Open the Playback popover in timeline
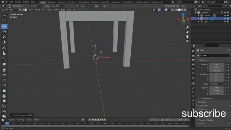The image size is (231, 130). coord(12,120)
